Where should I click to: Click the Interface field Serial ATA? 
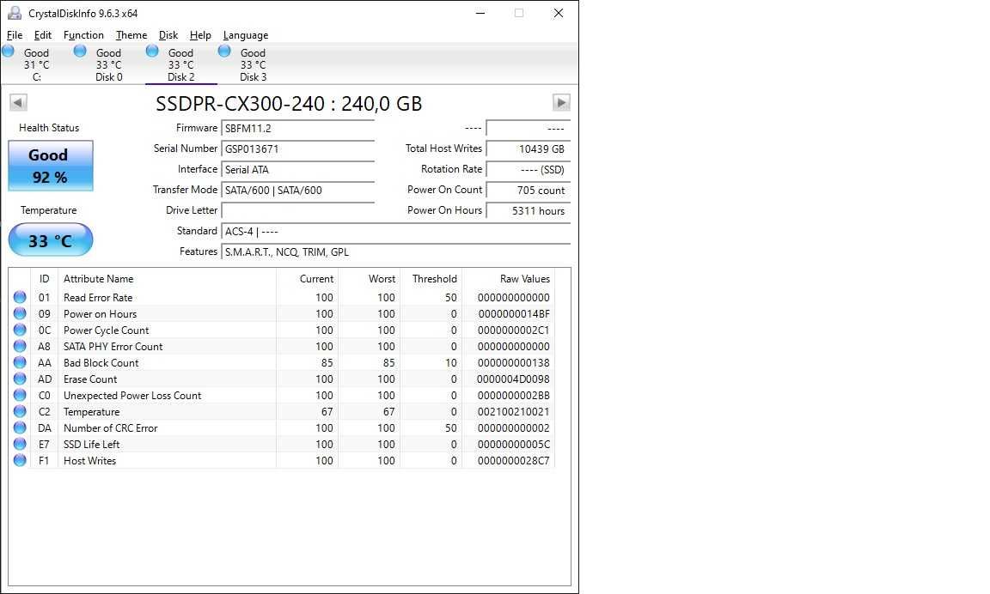(x=298, y=170)
